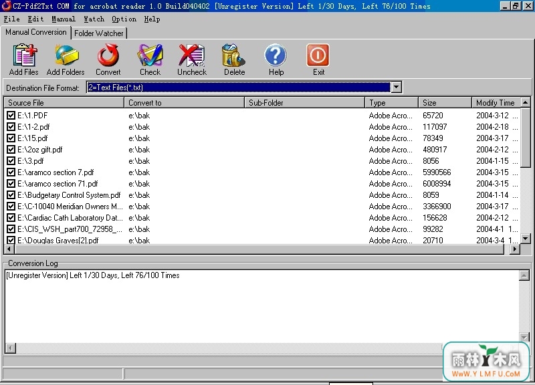Uncheck the E:\15.pdf file checkbox
Image resolution: width=535 pixels, height=385 pixels.
[11, 138]
